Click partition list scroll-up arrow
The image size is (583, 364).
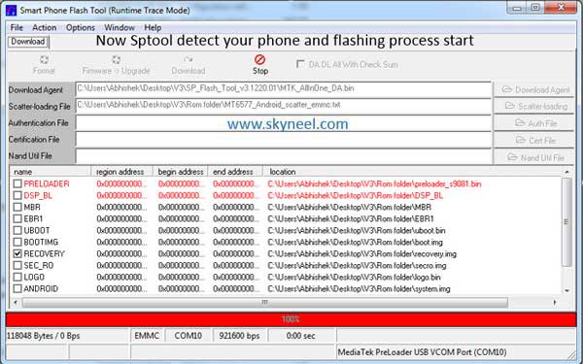coord(567,172)
